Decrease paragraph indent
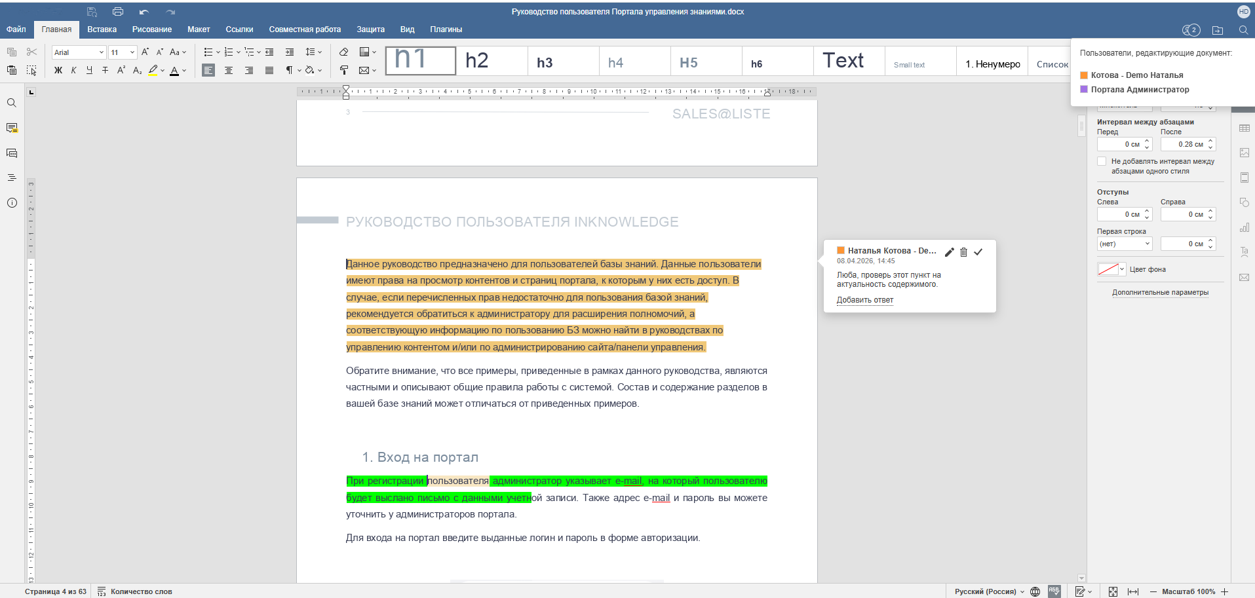The width and height of the screenshot is (1255, 598). 269,52
